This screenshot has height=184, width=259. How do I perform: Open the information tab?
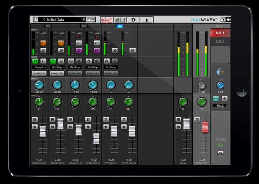[147, 20]
